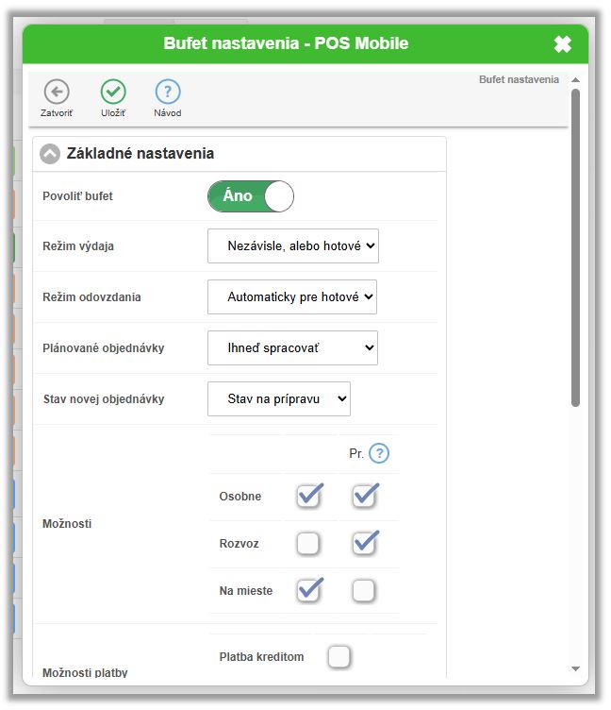Close the Bufet nastavenia dialog
This screenshot has width=611, height=710.
[x=563, y=44]
